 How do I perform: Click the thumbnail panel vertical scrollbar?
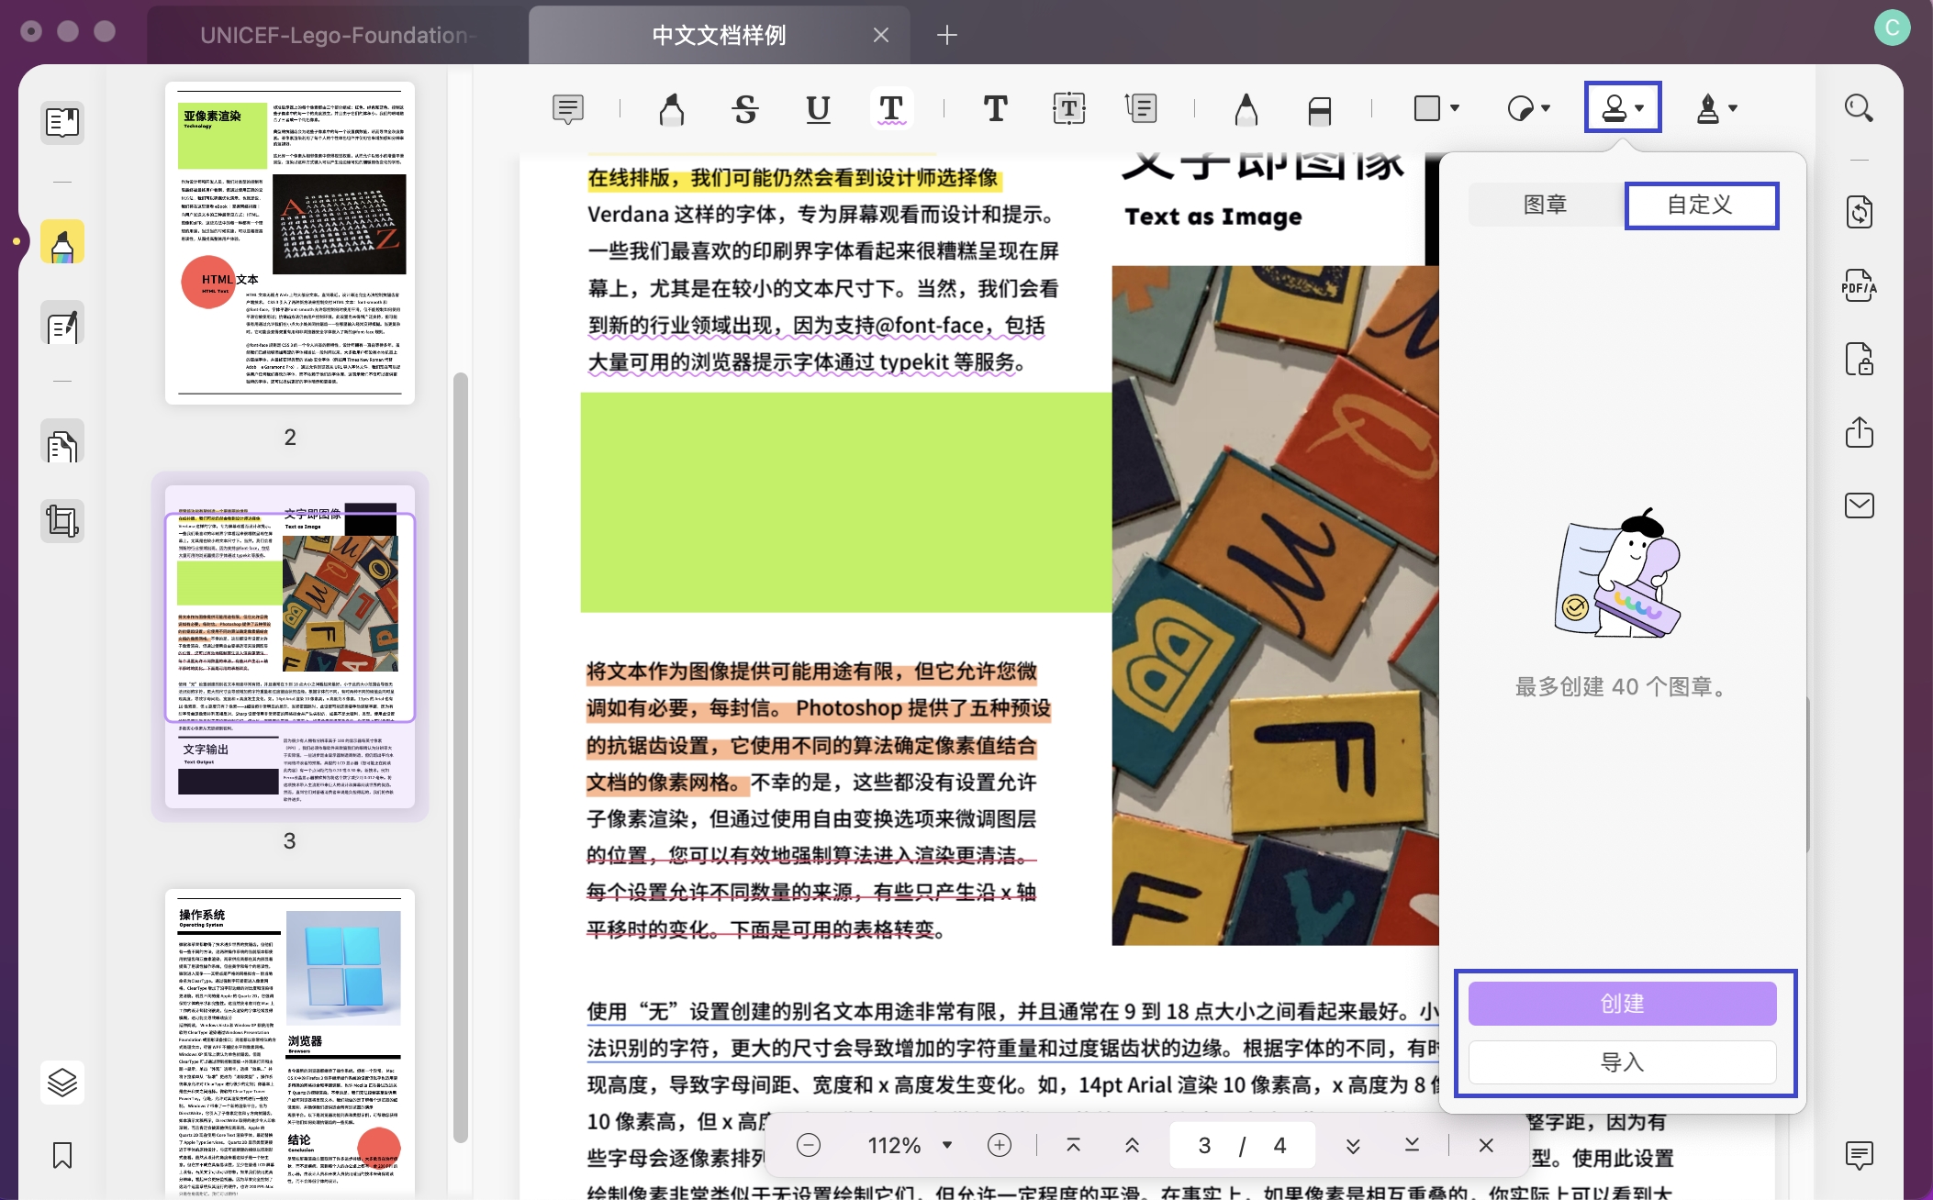[461, 757]
